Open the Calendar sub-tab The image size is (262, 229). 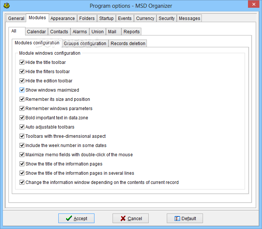tap(36, 32)
